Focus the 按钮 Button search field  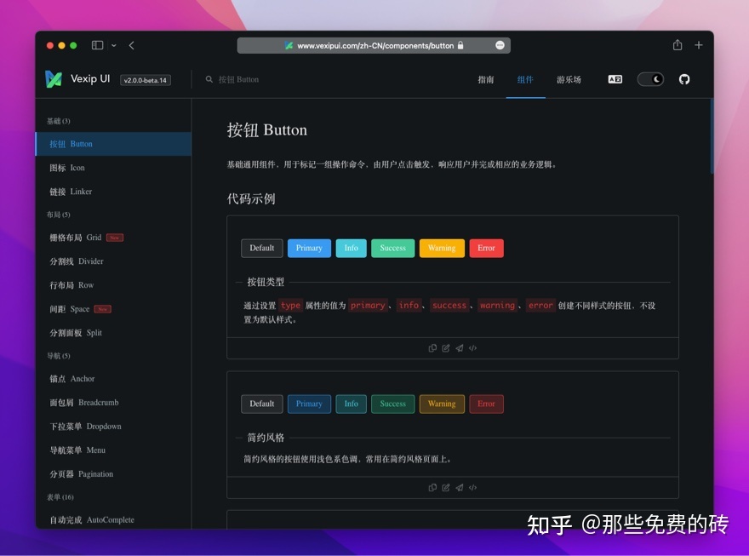pyautogui.click(x=238, y=79)
